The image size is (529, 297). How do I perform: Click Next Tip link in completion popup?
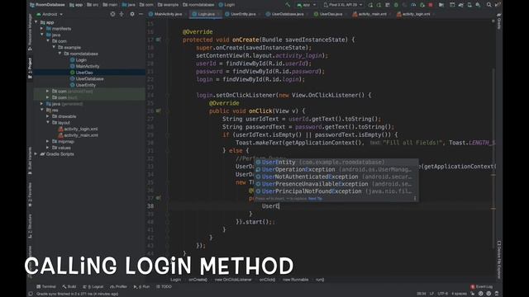click(315, 199)
